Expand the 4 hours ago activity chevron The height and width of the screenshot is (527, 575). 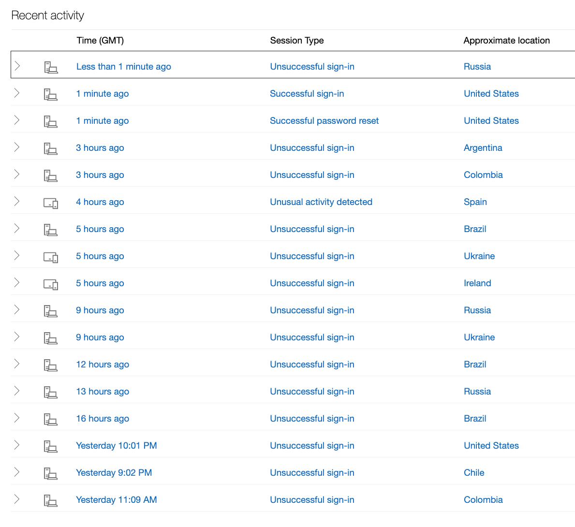pyautogui.click(x=17, y=201)
